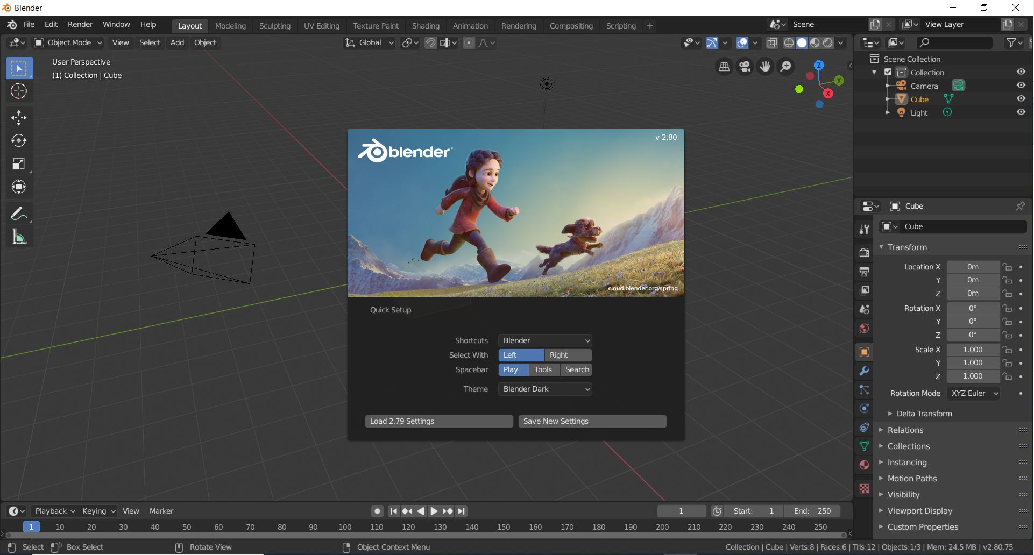Switch to the Sculpting workspace tab
This screenshot has height=555, width=1034.
pyautogui.click(x=274, y=26)
